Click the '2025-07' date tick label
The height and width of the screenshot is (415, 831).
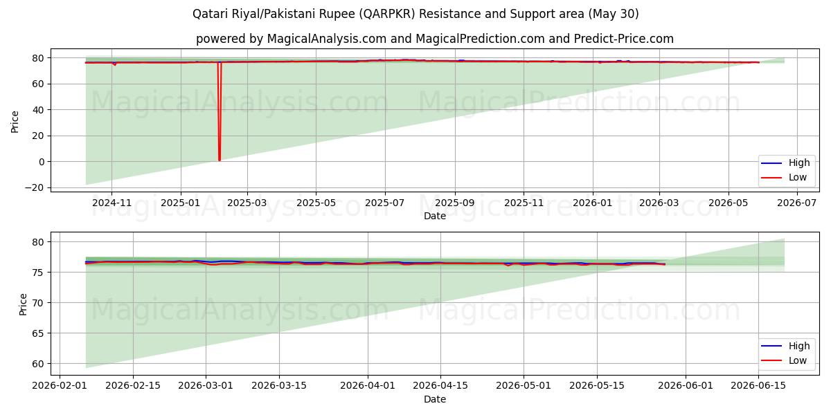point(384,203)
